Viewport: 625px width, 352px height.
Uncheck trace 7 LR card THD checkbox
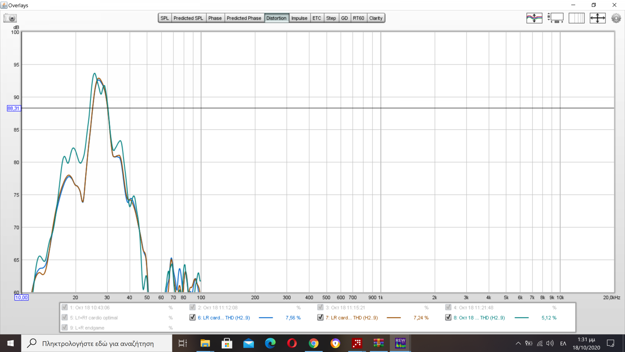[320, 317]
